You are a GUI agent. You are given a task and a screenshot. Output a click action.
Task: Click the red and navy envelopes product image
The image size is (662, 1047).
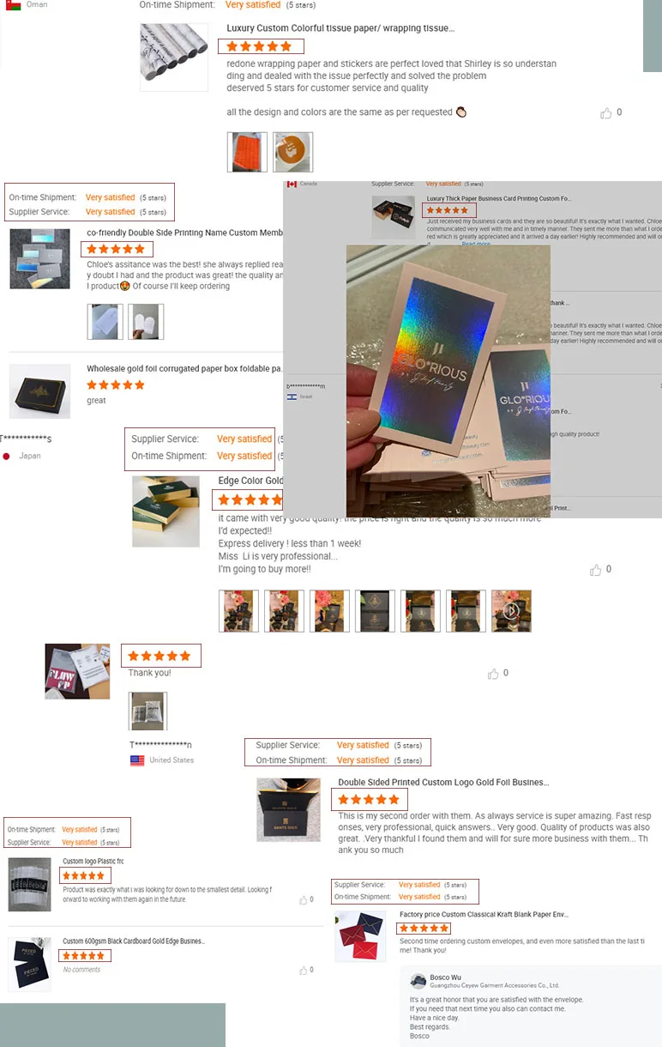click(360, 936)
